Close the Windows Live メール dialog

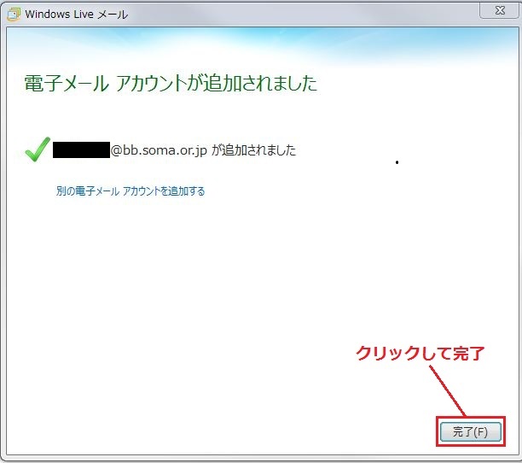pos(499,10)
